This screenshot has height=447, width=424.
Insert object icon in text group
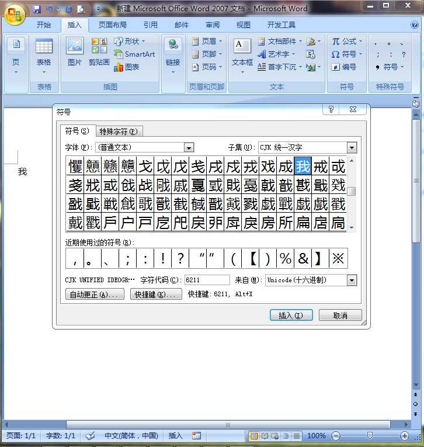pos(313,67)
